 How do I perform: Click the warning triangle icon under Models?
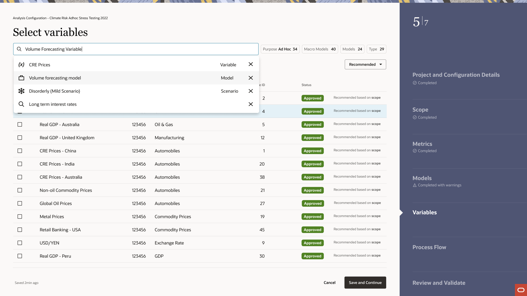(x=414, y=185)
